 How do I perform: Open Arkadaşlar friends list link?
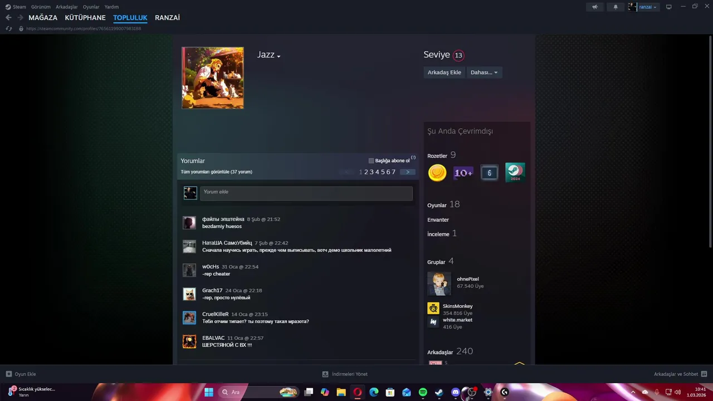pos(440,353)
